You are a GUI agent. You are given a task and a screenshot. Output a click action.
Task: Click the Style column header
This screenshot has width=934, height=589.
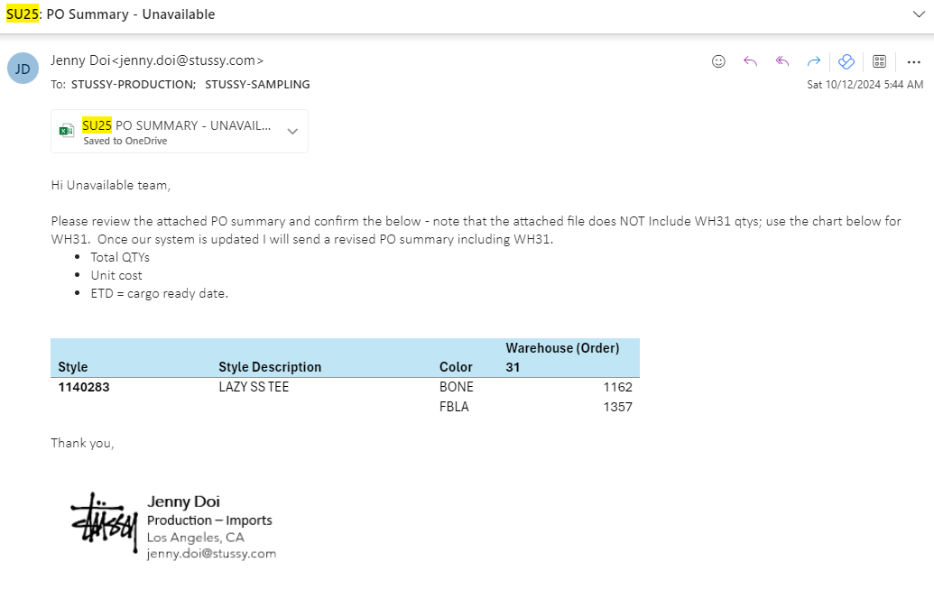(73, 367)
